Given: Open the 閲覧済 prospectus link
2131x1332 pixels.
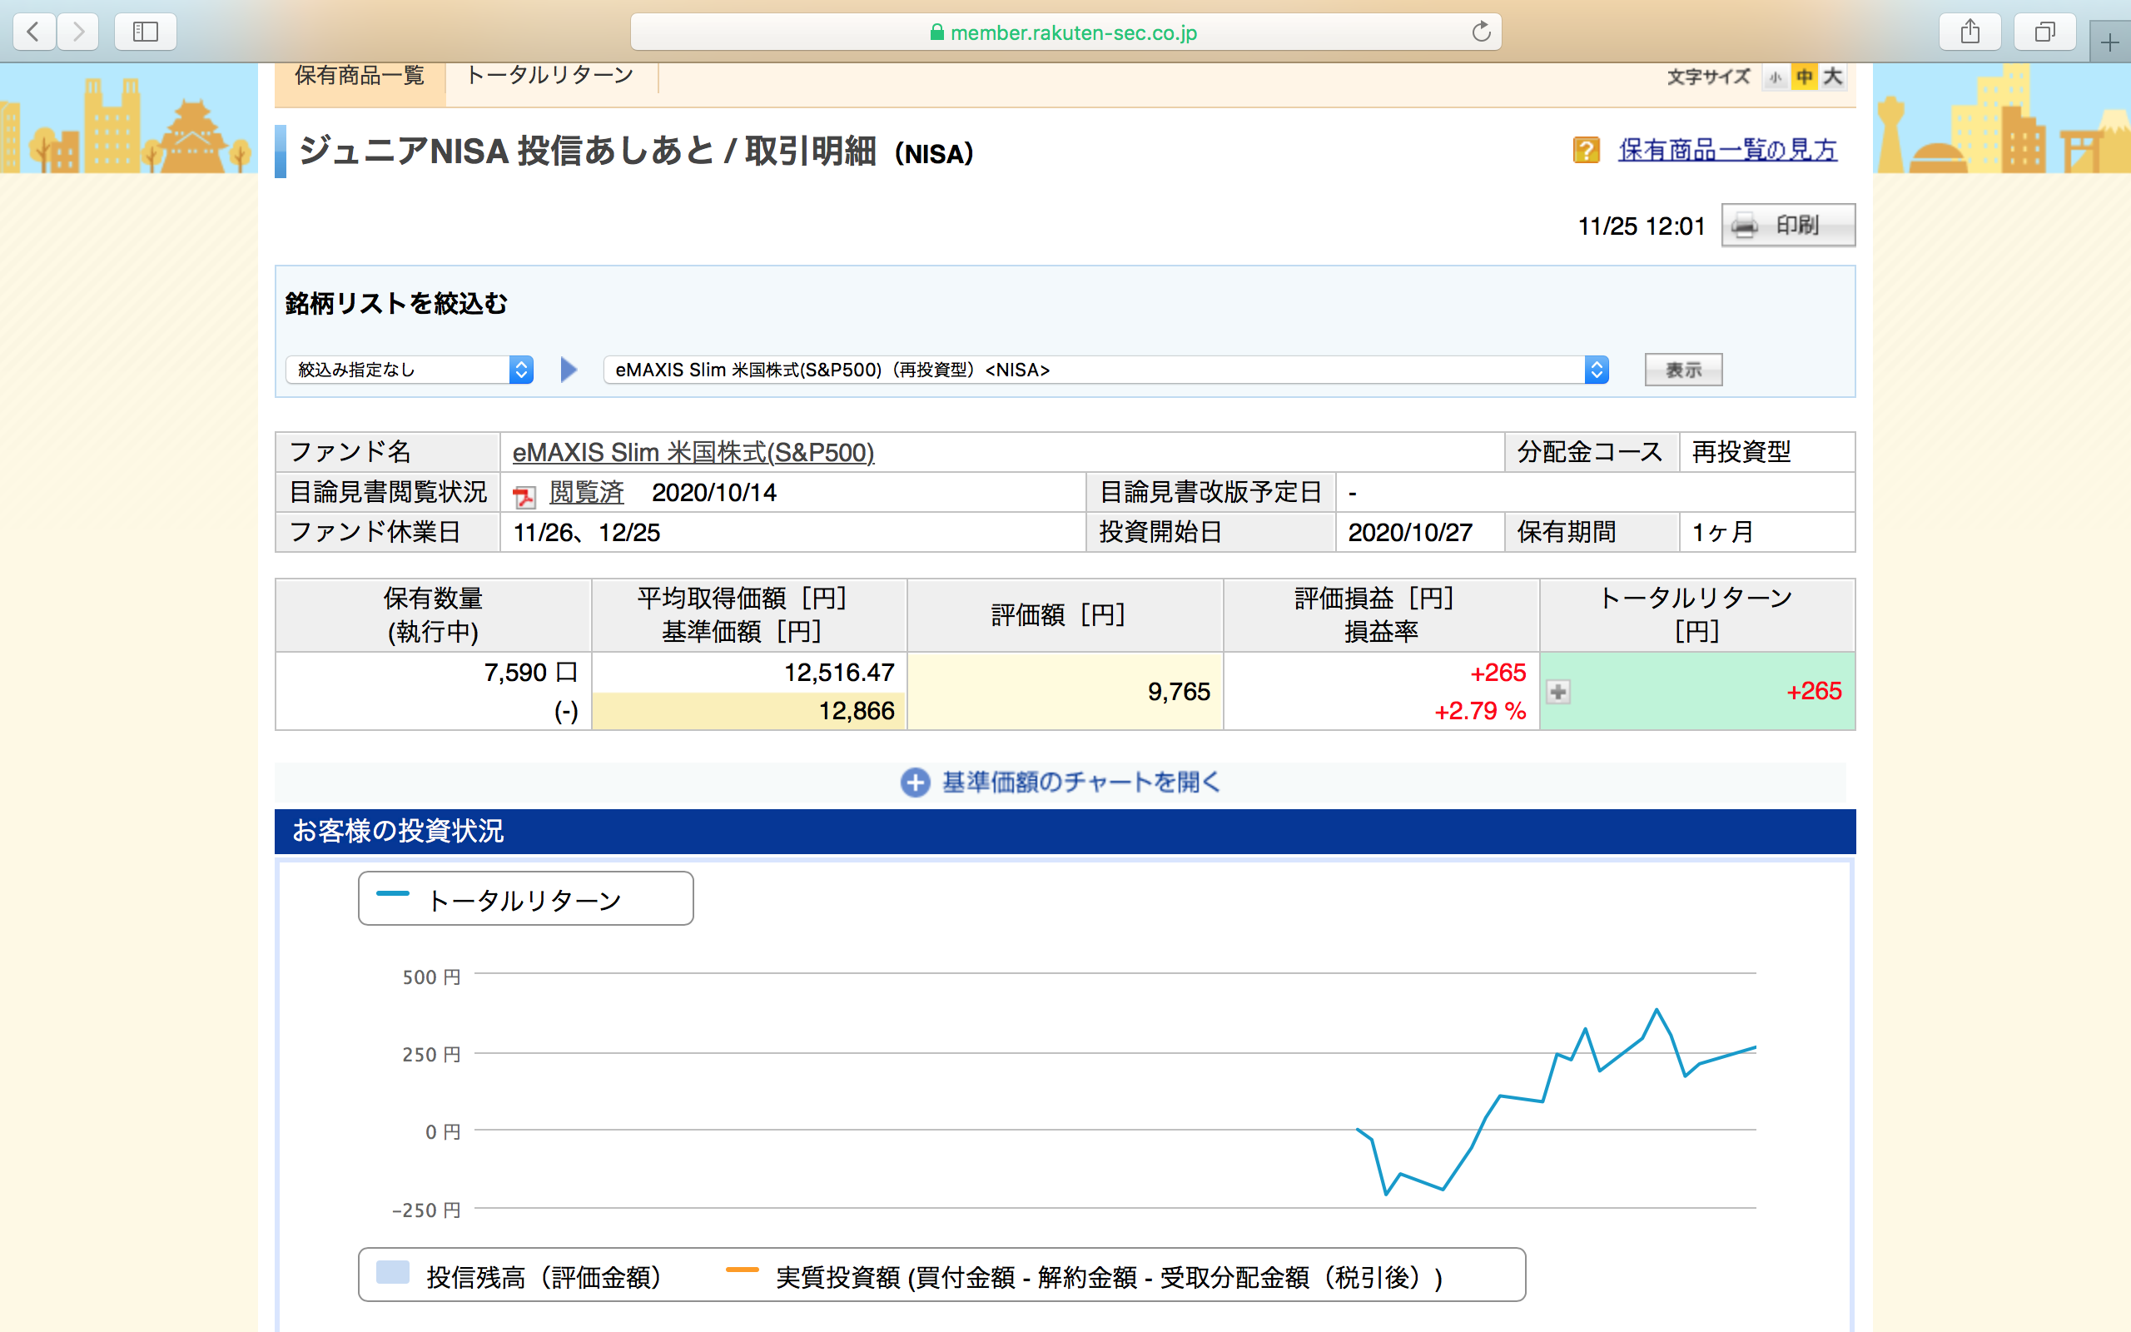Looking at the screenshot, I should (587, 493).
